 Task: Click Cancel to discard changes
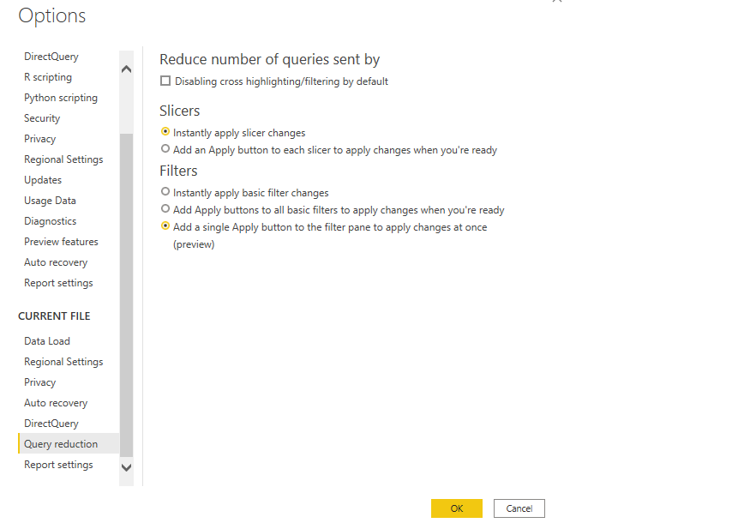(x=519, y=508)
